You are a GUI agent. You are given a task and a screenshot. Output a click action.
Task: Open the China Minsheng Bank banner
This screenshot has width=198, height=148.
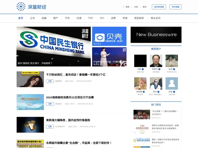54,46
